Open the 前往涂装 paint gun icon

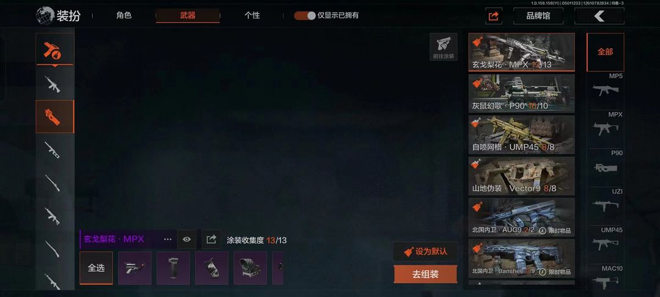click(443, 46)
